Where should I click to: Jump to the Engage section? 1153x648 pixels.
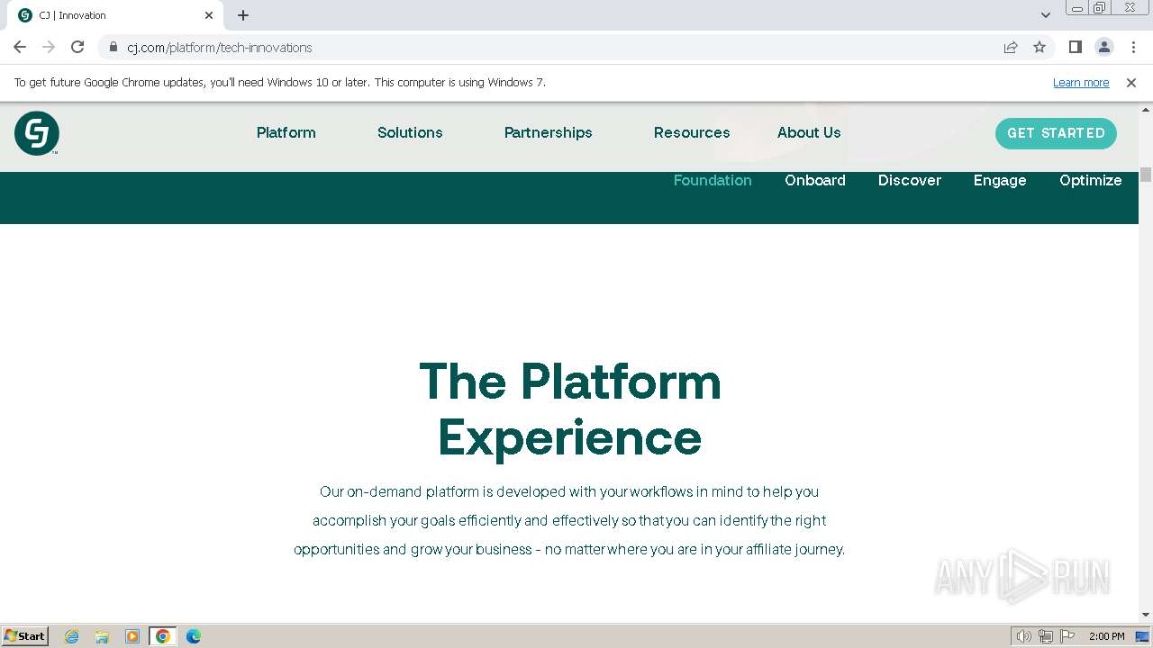pos(1000,180)
